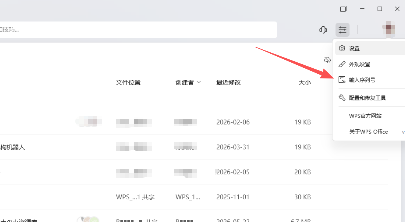Sort by the 最近修改 column header

[x=229, y=82]
